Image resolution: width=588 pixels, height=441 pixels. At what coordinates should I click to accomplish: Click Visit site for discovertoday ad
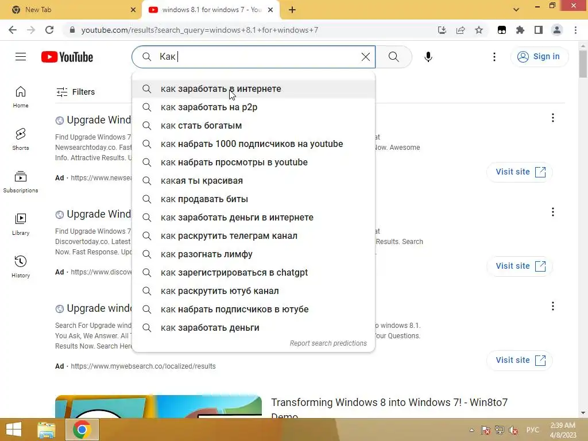point(520,266)
